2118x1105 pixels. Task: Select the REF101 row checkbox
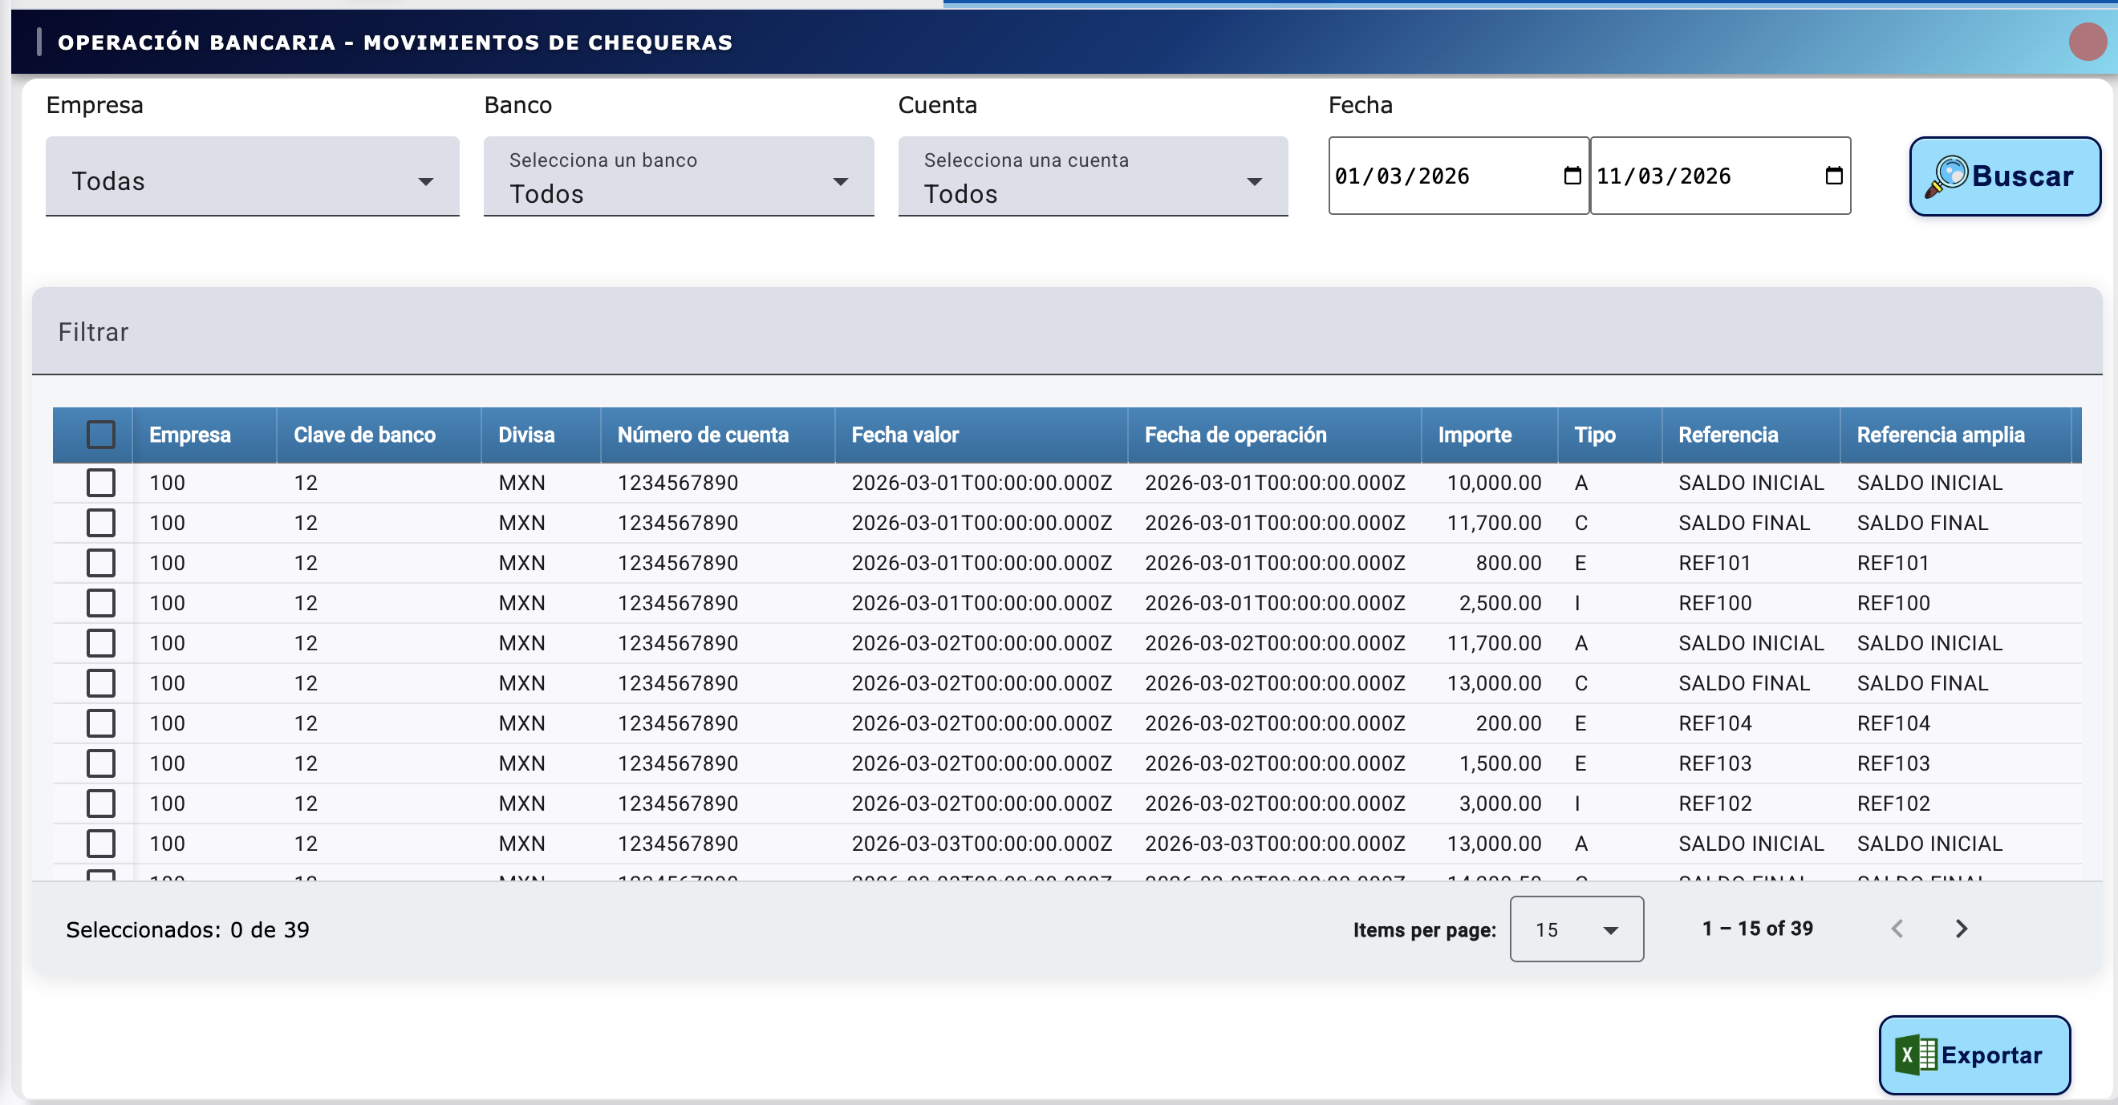tap(101, 563)
